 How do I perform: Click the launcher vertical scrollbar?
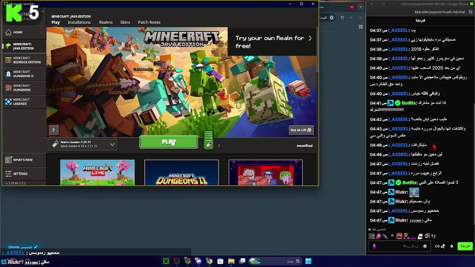click(x=317, y=50)
